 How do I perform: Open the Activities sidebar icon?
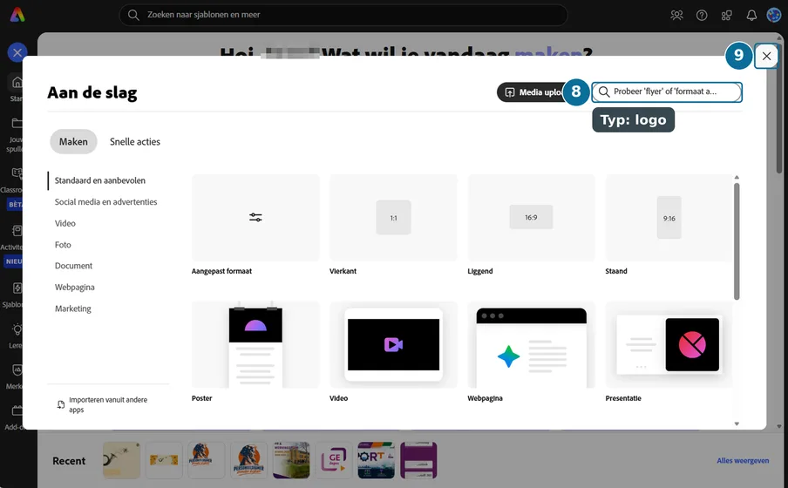click(17, 231)
